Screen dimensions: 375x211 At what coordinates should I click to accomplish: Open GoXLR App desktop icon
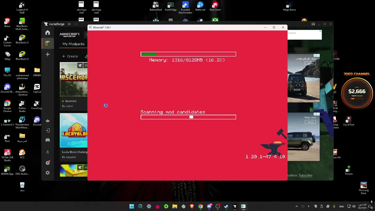coord(171,6)
